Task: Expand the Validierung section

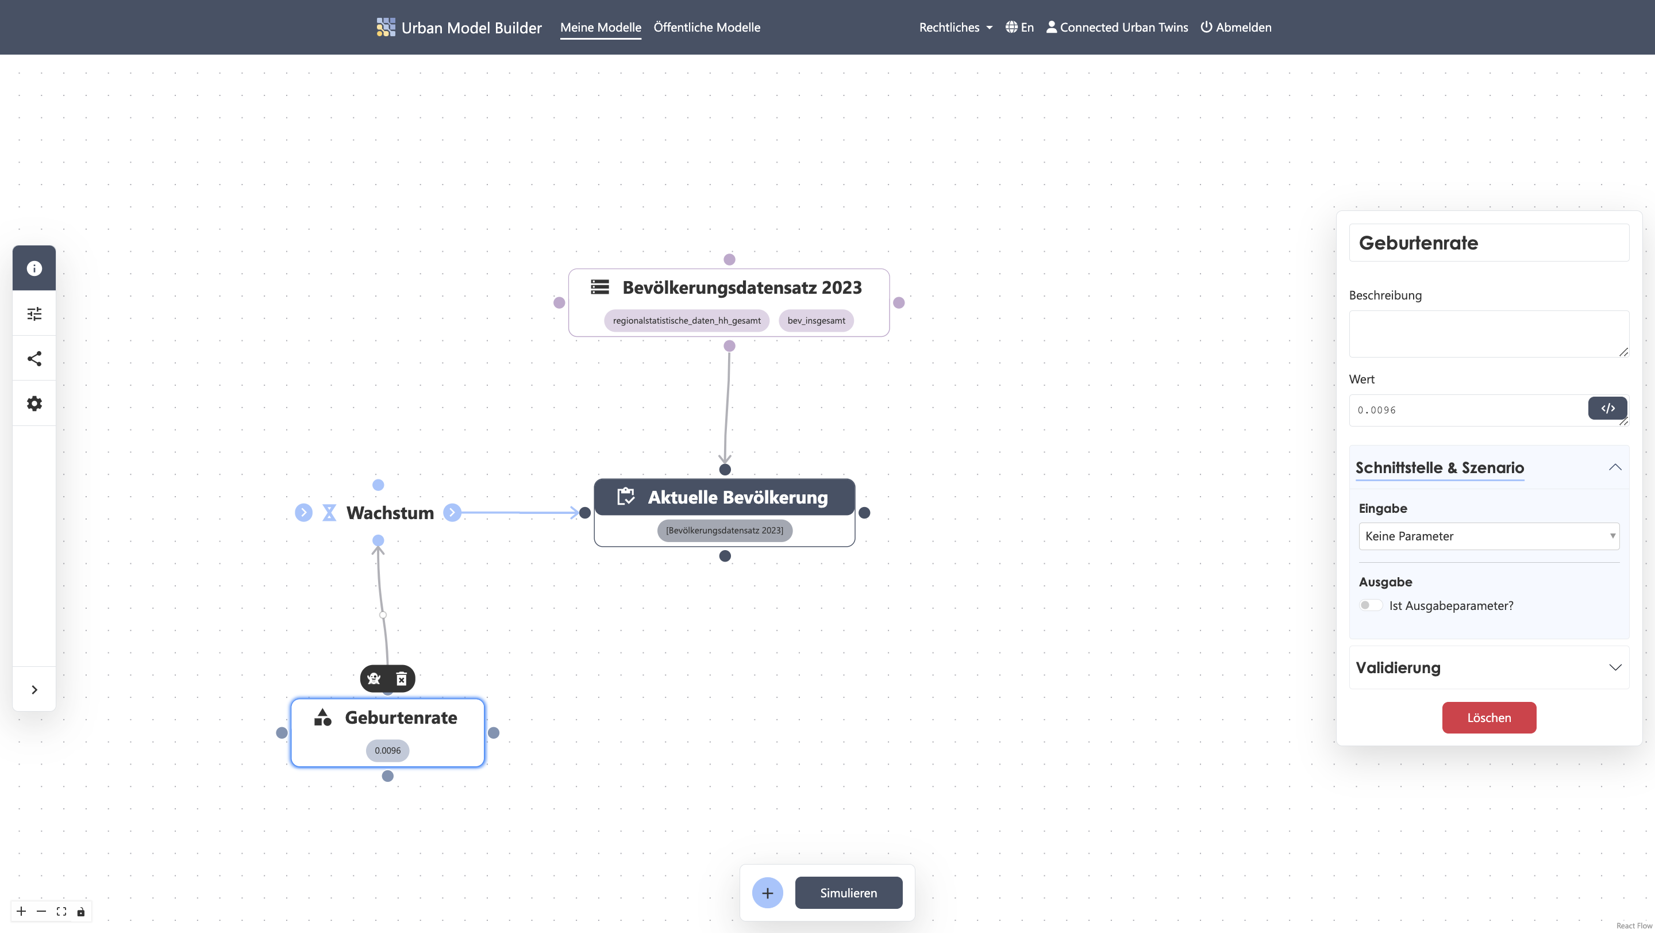Action: [1488, 667]
